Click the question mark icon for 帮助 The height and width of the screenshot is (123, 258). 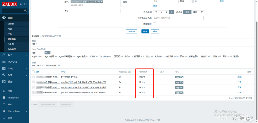(4, 105)
